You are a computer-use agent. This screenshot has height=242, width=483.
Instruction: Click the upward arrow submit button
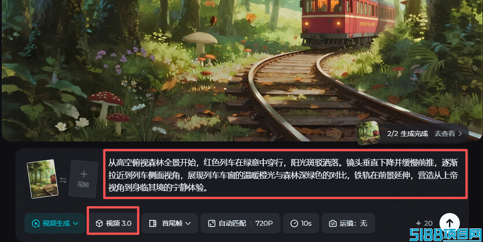pos(449,223)
